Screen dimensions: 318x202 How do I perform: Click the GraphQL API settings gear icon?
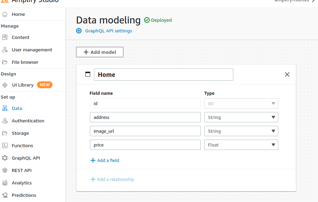(x=79, y=31)
